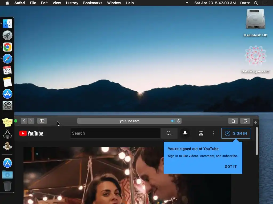Add a new Safari tab
This screenshot has width=273, height=204.
click(x=255, y=123)
